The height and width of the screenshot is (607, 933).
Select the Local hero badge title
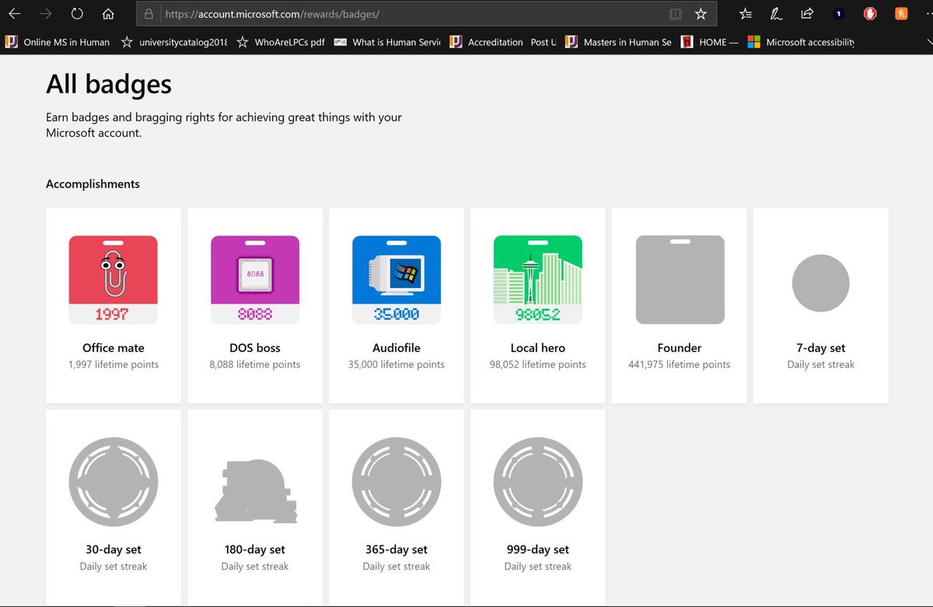point(538,348)
